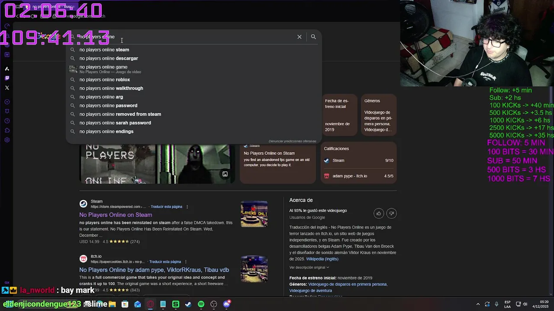The height and width of the screenshot is (311, 554).
Task: Select suggestion 'no players online arg'
Action: 194,97
